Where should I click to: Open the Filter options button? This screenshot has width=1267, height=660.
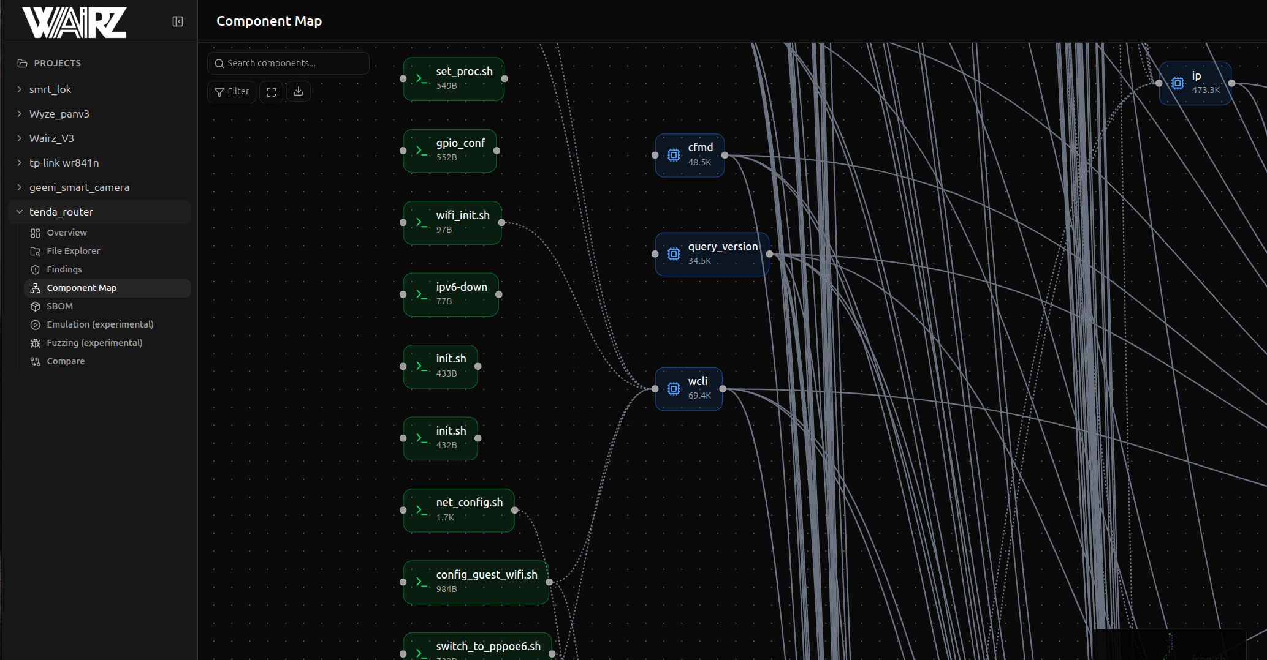coord(232,92)
